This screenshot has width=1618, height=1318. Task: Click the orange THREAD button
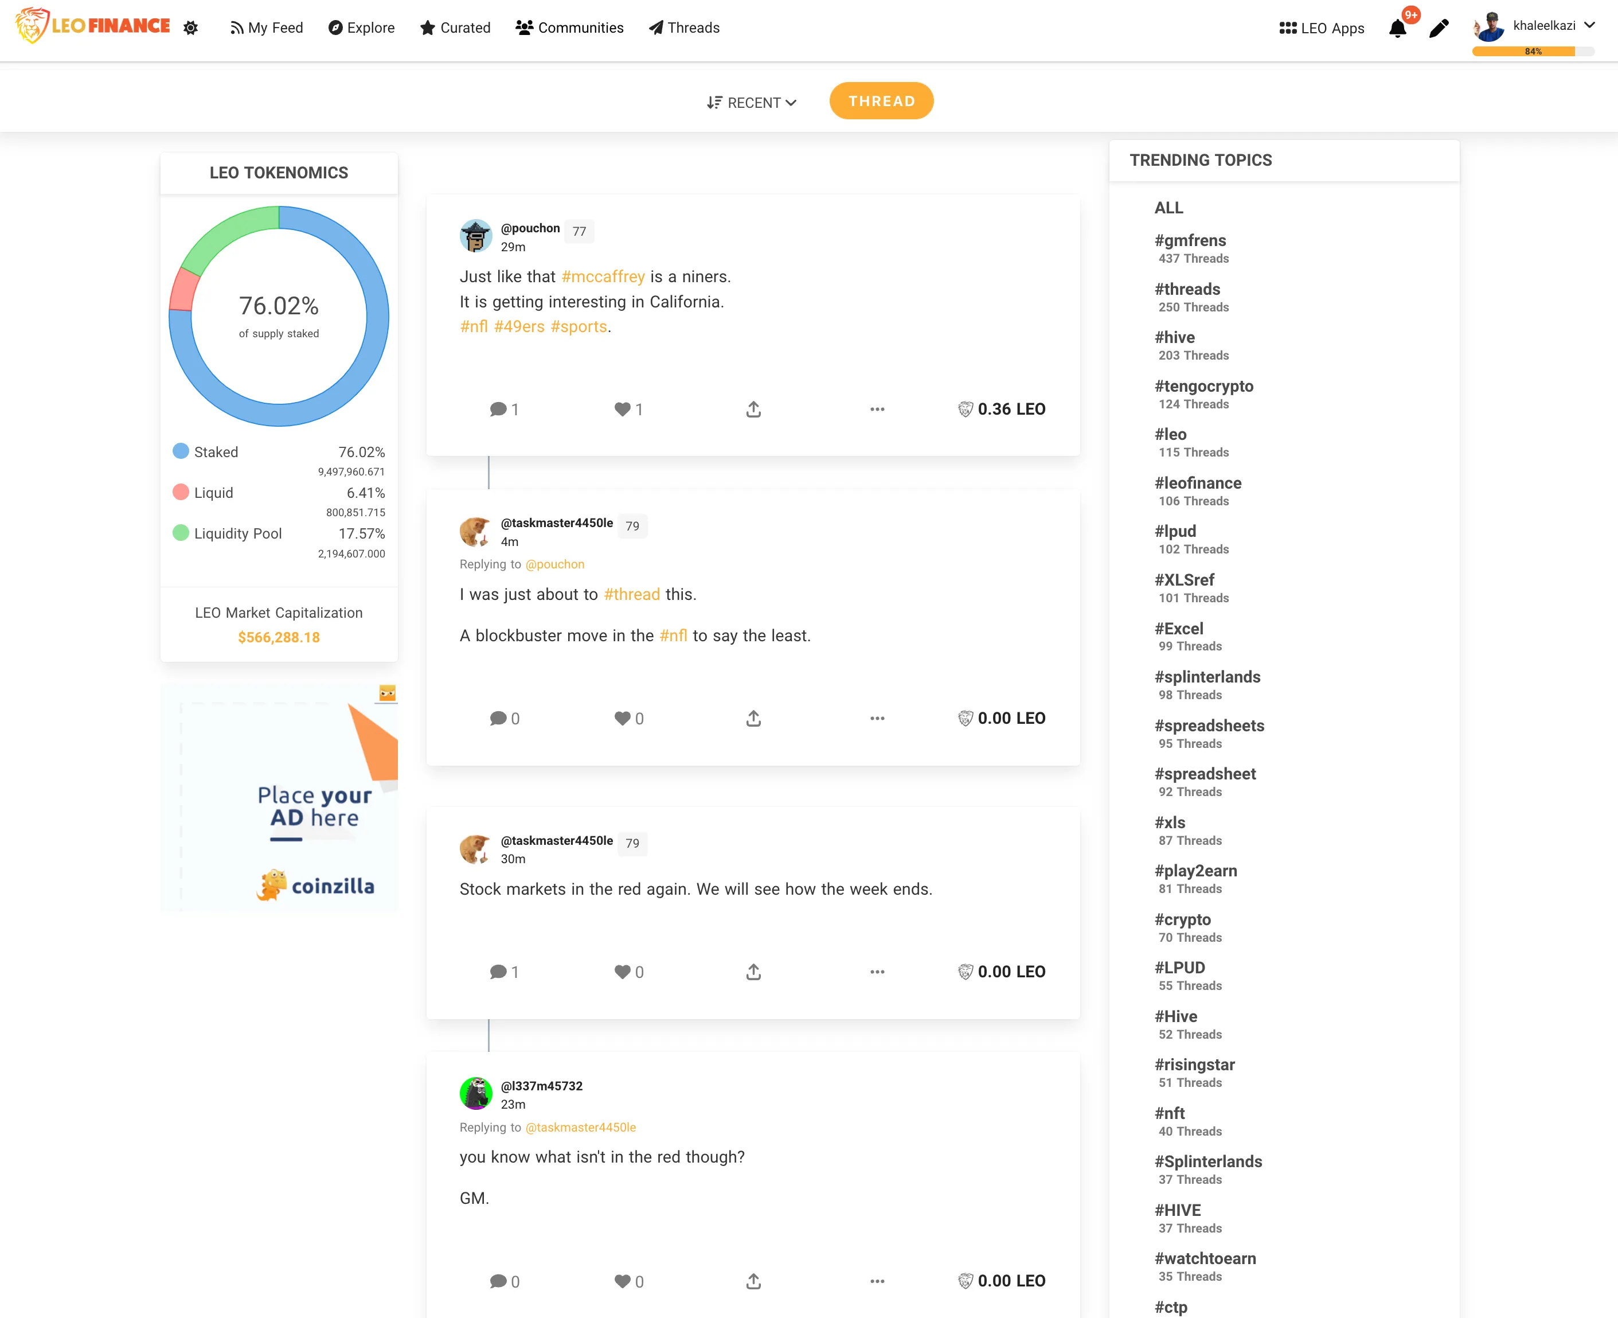click(881, 101)
